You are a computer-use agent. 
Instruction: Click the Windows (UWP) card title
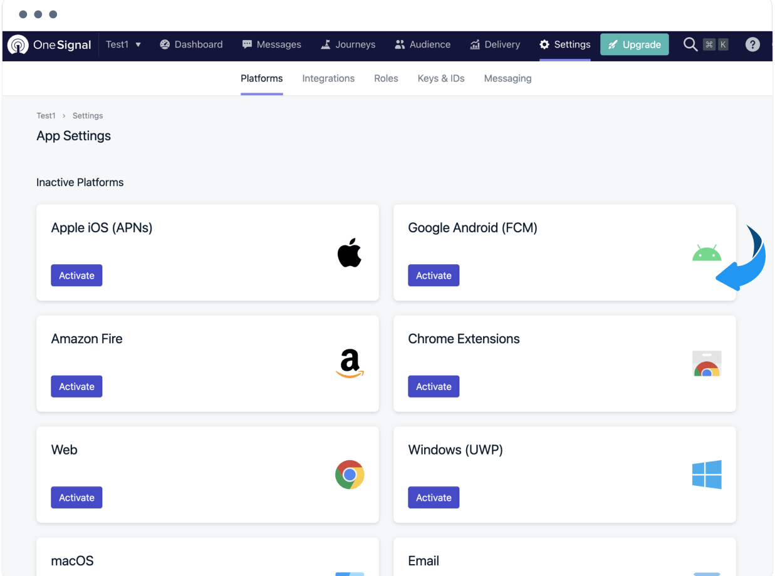click(455, 450)
